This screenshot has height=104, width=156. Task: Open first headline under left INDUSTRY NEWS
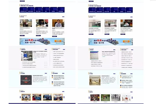(x=58, y=51)
